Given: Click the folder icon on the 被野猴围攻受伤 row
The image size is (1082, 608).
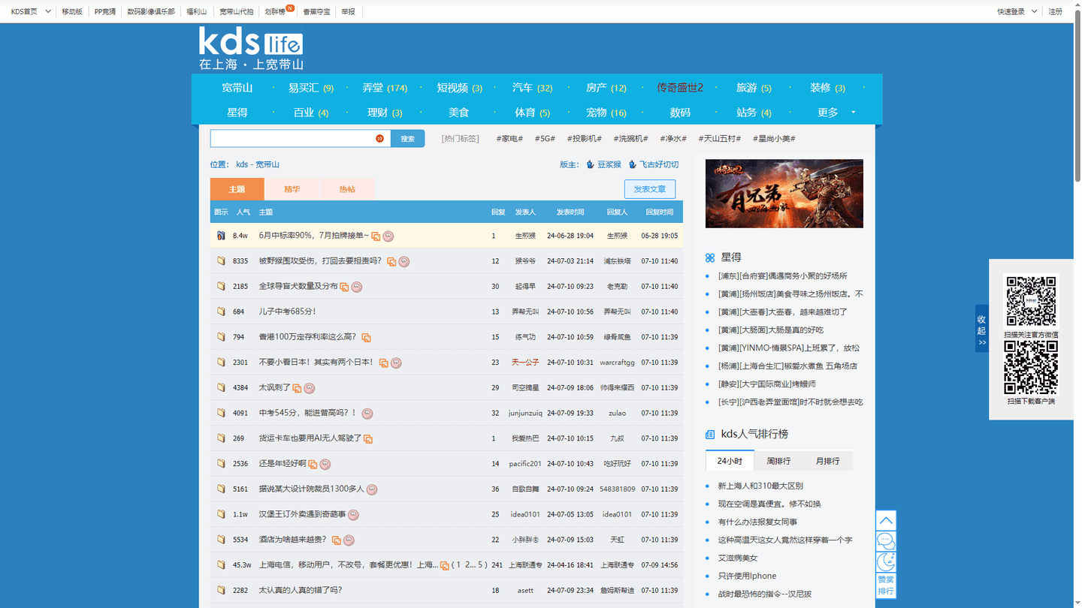Looking at the screenshot, I should [x=221, y=261].
